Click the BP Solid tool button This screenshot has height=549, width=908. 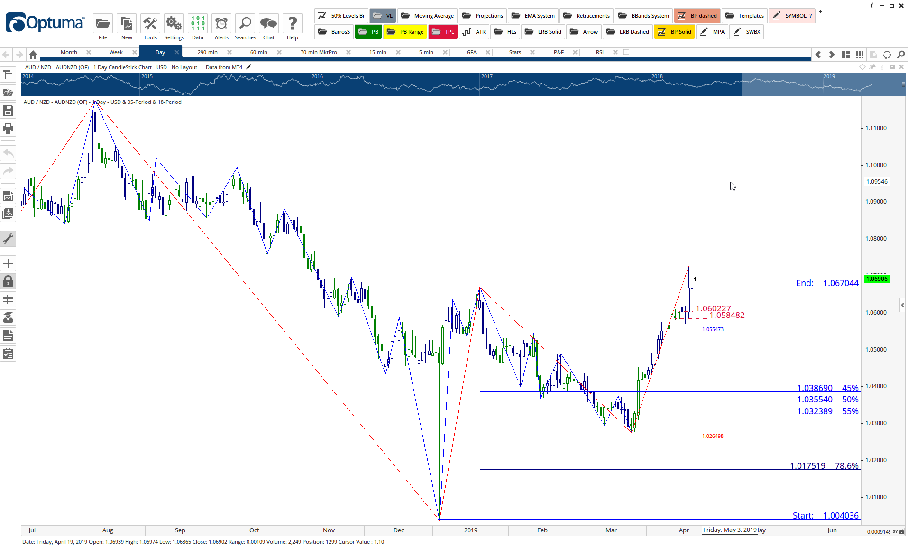674,32
